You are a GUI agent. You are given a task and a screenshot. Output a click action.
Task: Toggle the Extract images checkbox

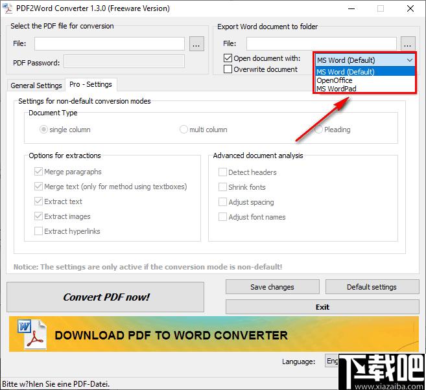click(38, 216)
